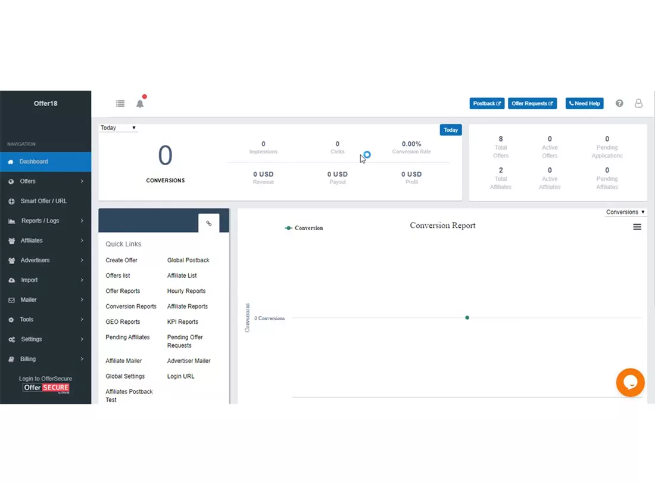Image resolution: width=655 pixels, height=483 pixels.
Task: Click the Reports / Logs chart icon
Action: (12, 221)
